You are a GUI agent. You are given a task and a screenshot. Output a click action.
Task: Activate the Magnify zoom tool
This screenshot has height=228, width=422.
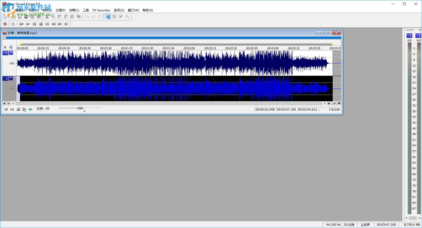pos(114,17)
